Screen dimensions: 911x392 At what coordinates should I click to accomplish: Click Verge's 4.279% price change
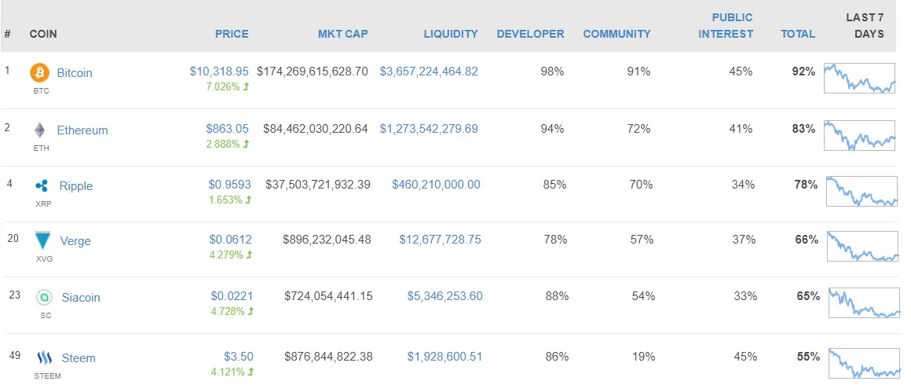[231, 255]
